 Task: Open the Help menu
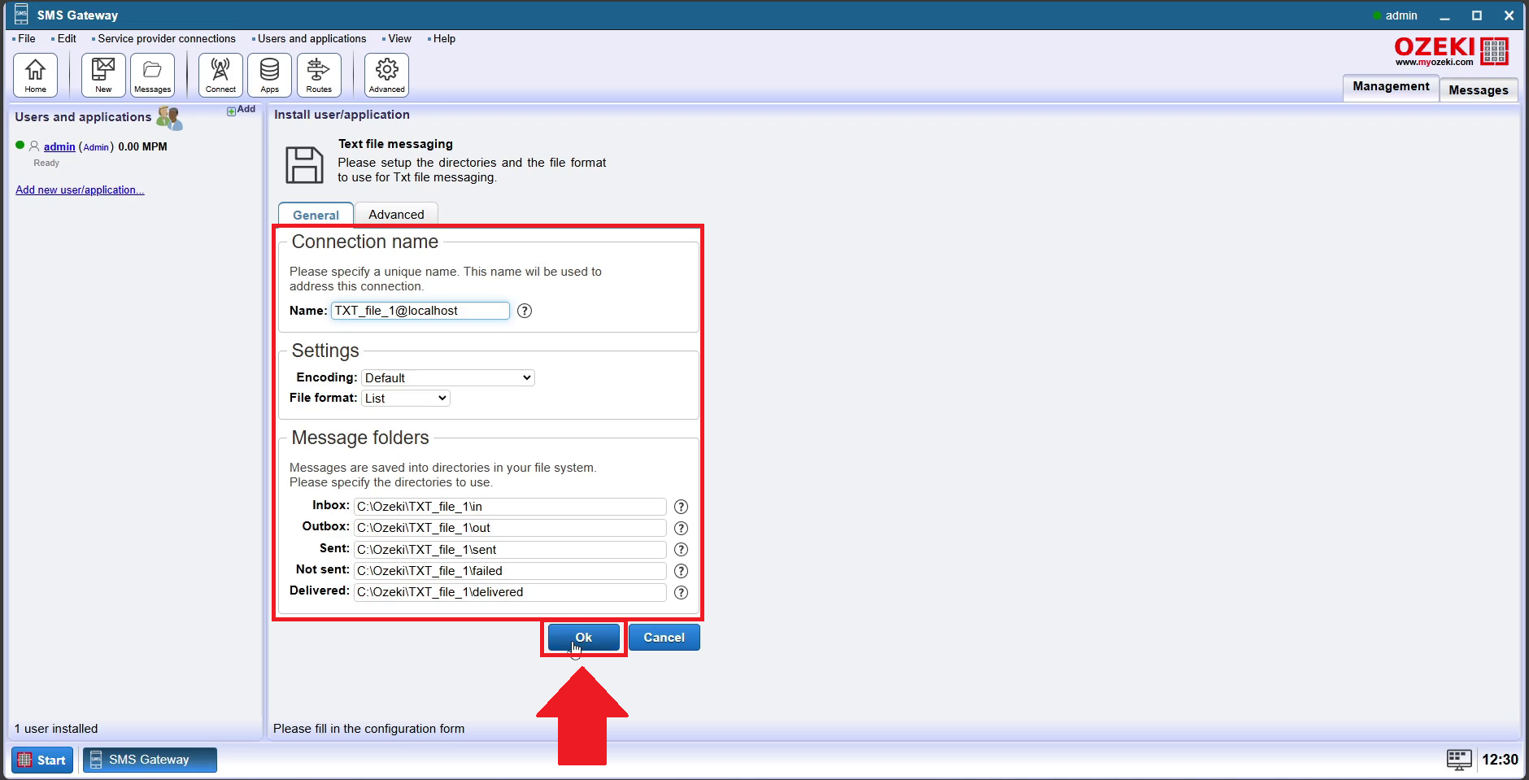pyautogui.click(x=444, y=38)
